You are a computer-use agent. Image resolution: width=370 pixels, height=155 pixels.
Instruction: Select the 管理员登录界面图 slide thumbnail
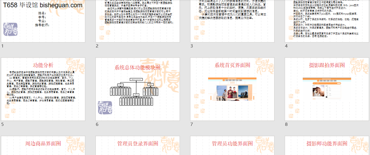click(x=137, y=145)
